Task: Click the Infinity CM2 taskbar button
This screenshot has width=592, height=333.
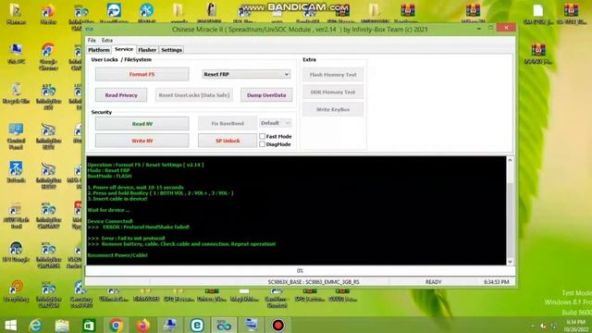Action: click(x=224, y=325)
